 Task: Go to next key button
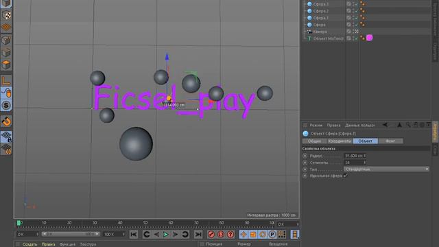[185, 235]
